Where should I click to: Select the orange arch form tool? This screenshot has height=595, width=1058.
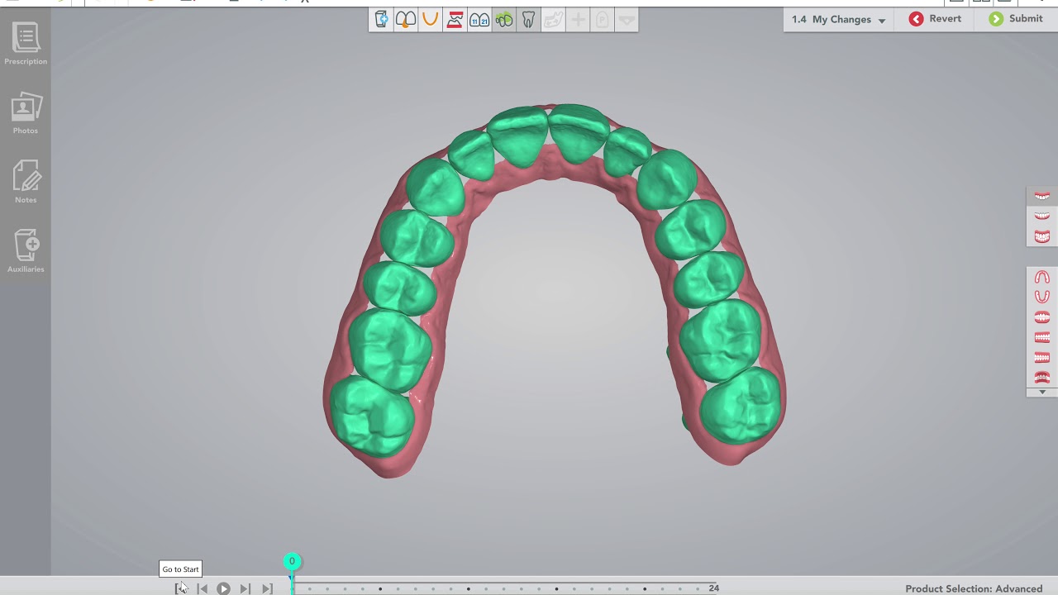430,20
